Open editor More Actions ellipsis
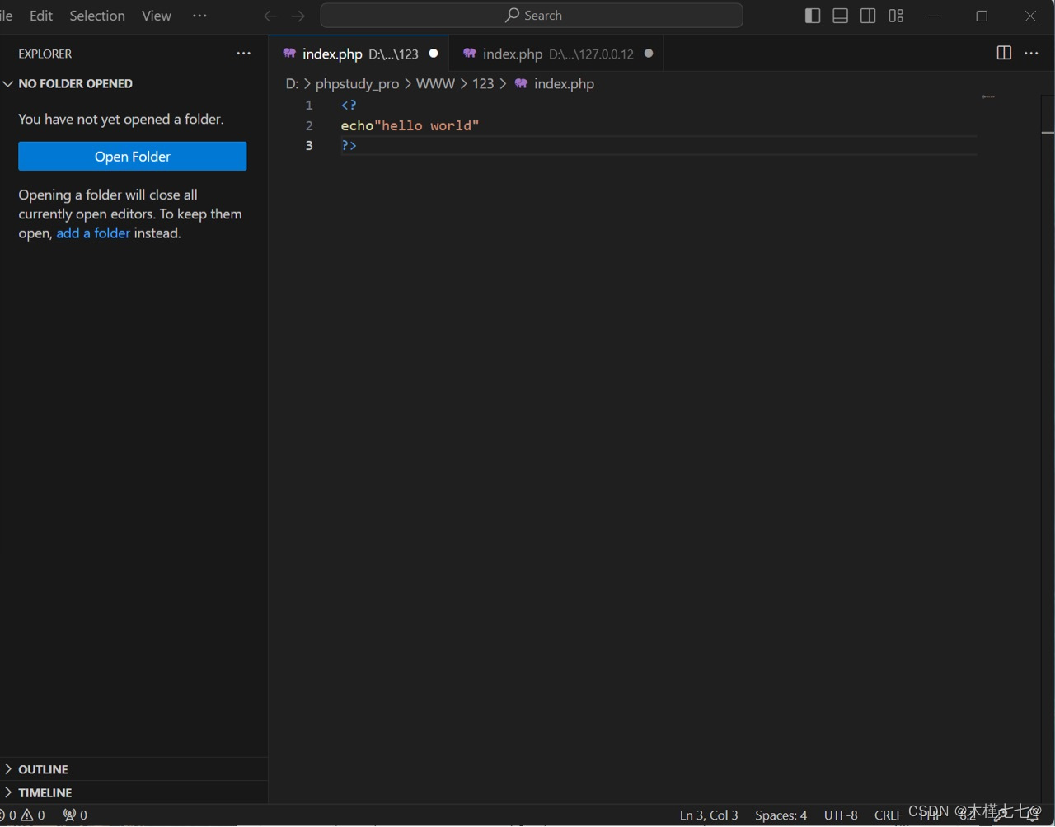Screen dimensions: 1055x827 1031,53
